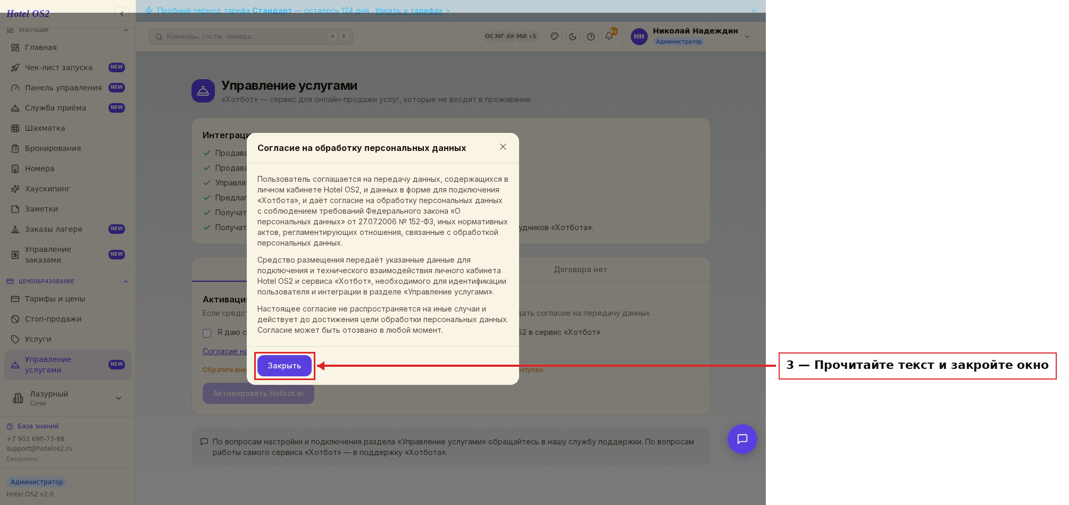Open Чек-лист запуска menu item

pos(68,68)
